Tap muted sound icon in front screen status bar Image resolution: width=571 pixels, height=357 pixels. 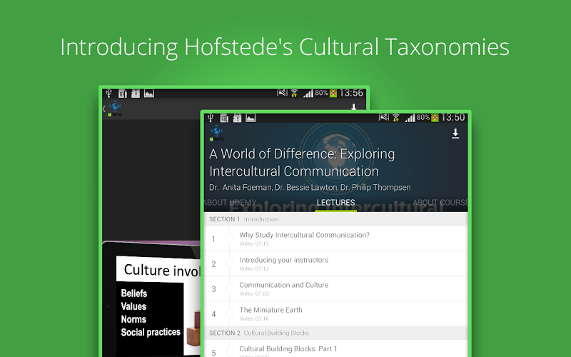pyautogui.click(x=384, y=117)
